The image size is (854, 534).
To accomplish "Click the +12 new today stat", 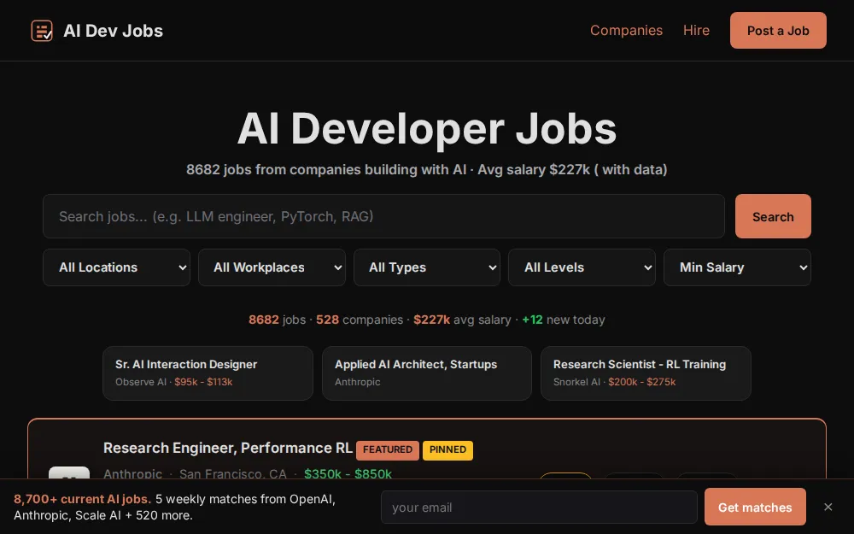I will (563, 320).
